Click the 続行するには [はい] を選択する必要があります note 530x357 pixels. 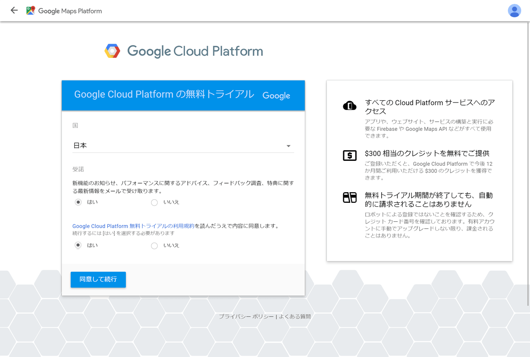click(x=123, y=233)
